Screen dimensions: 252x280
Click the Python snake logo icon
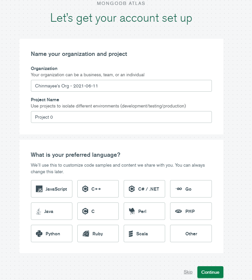point(39,234)
